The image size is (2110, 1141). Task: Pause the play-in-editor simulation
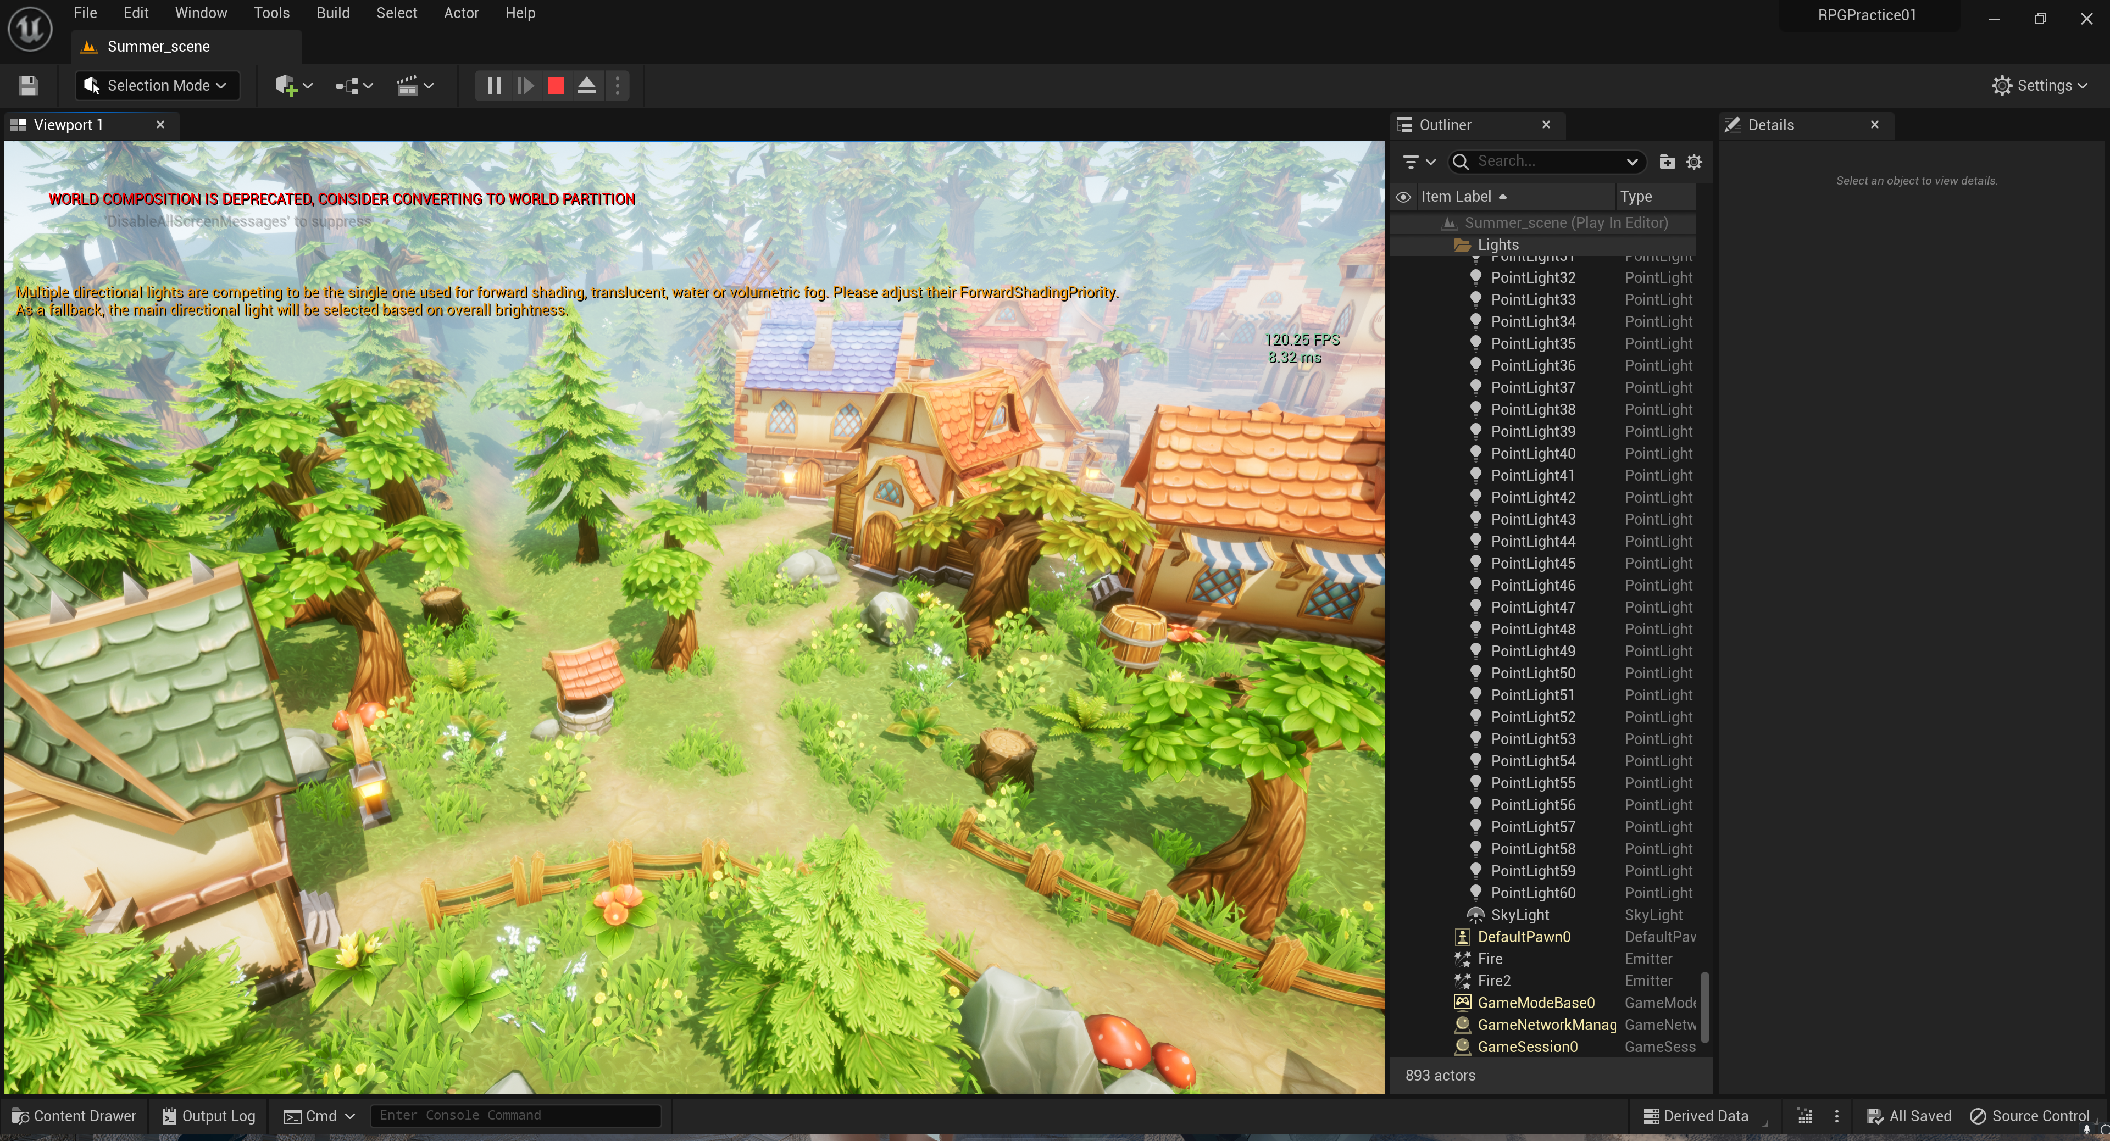[494, 85]
